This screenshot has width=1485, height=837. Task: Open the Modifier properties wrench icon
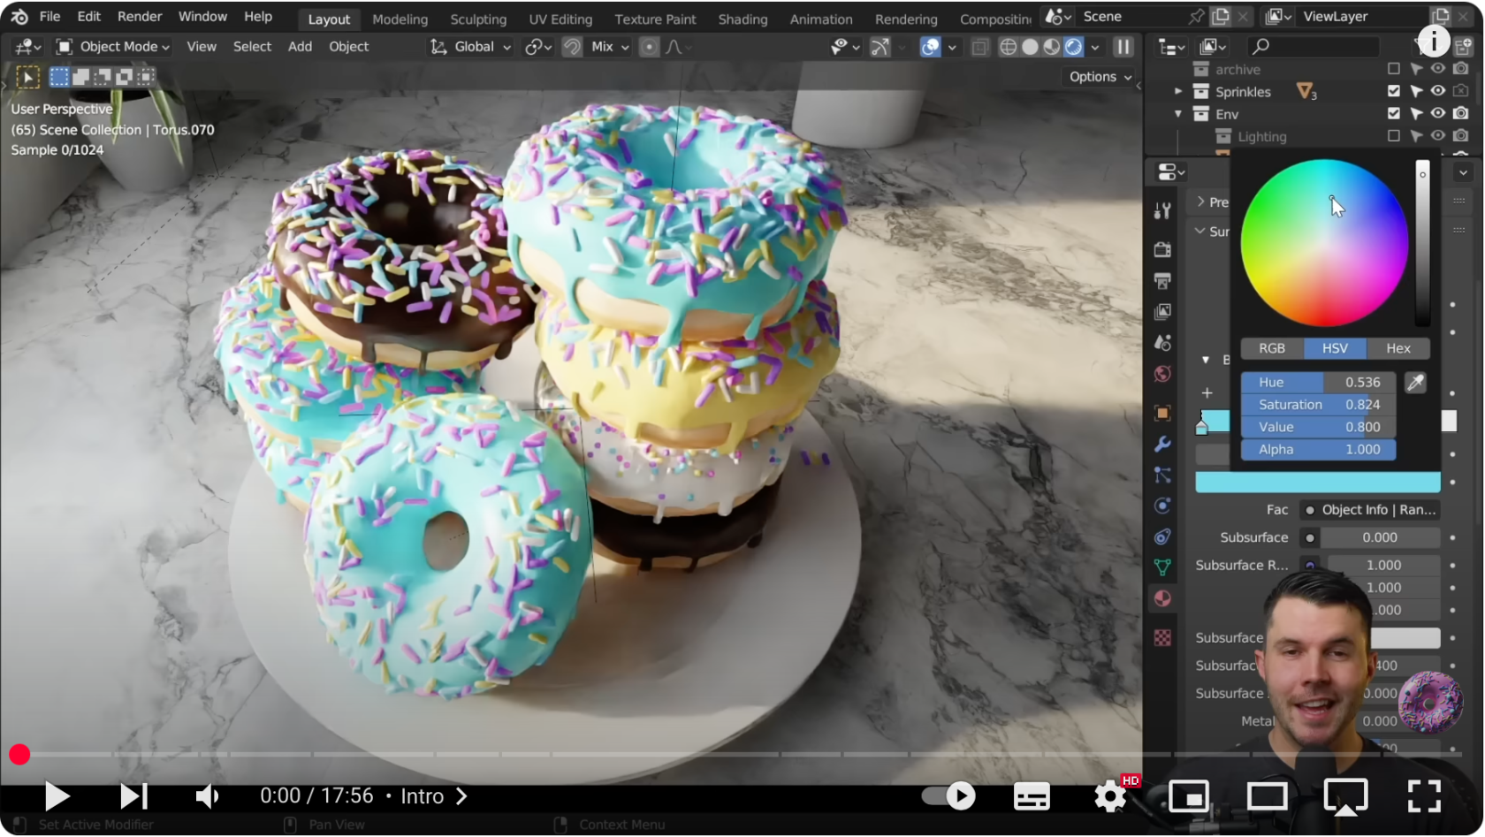click(1162, 444)
